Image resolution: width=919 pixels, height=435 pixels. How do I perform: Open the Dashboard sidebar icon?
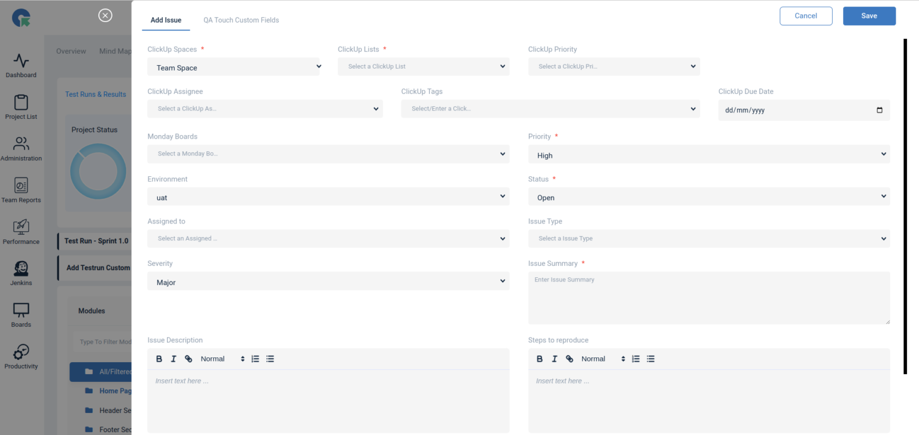pos(21,66)
